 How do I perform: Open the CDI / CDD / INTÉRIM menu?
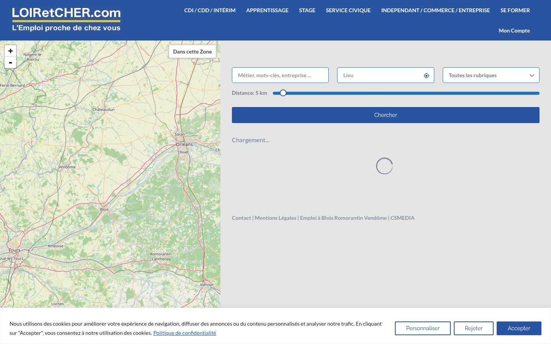[210, 10]
